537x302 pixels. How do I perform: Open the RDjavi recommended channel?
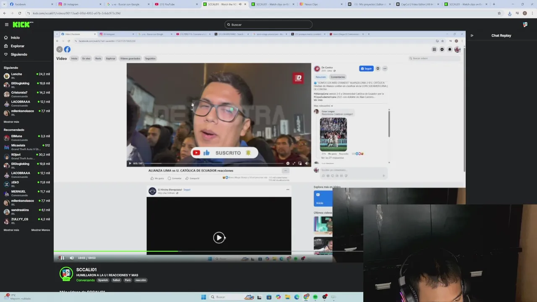[27, 156]
